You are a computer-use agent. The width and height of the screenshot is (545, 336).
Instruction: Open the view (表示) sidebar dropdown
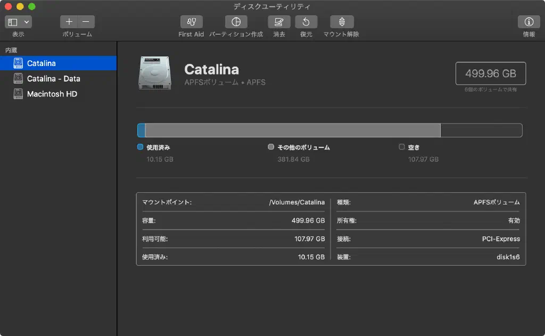(x=19, y=22)
